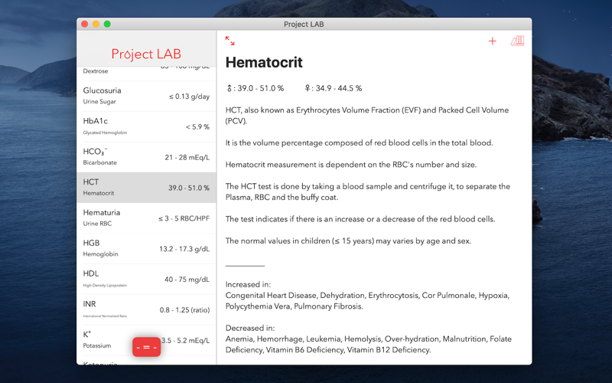Open the books library icon
The image size is (612, 383).
tap(518, 41)
